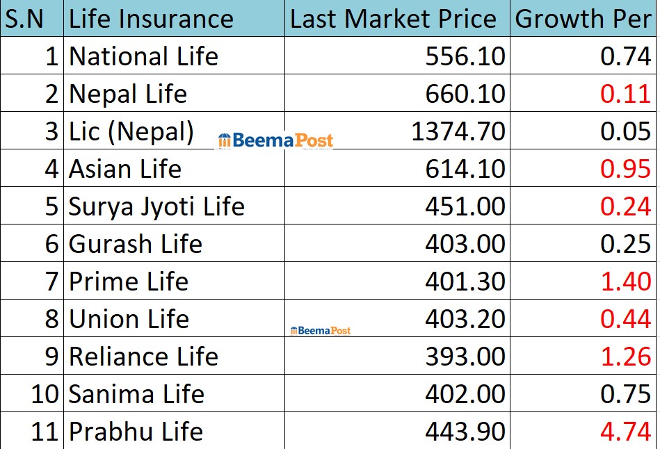This screenshot has height=449, width=660.
Task: Select the National Life cell
Action: click(143, 56)
